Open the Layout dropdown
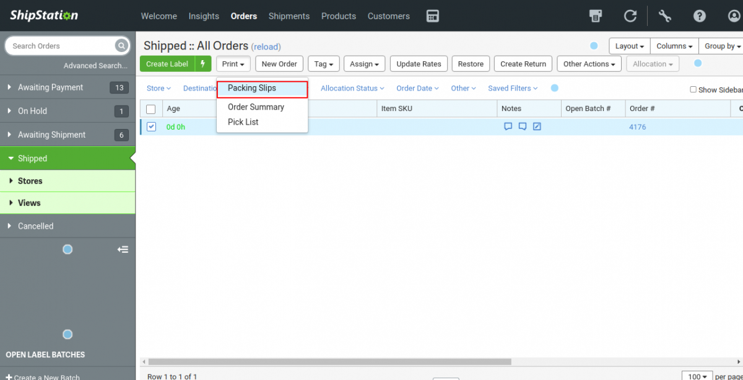Viewport: 743px width, 380px height. [x=630, y=46]
